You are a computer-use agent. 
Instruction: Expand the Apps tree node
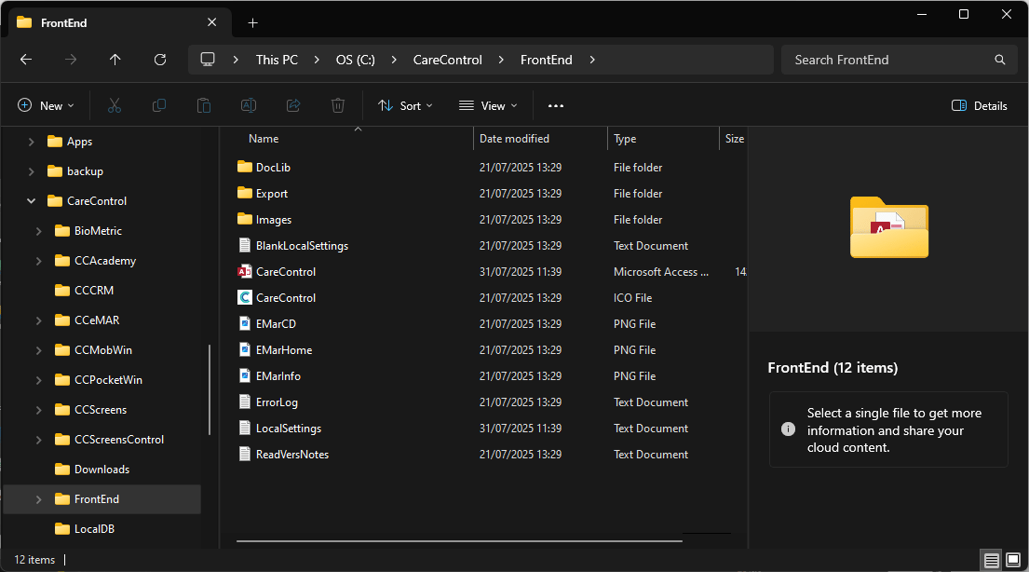31,142
